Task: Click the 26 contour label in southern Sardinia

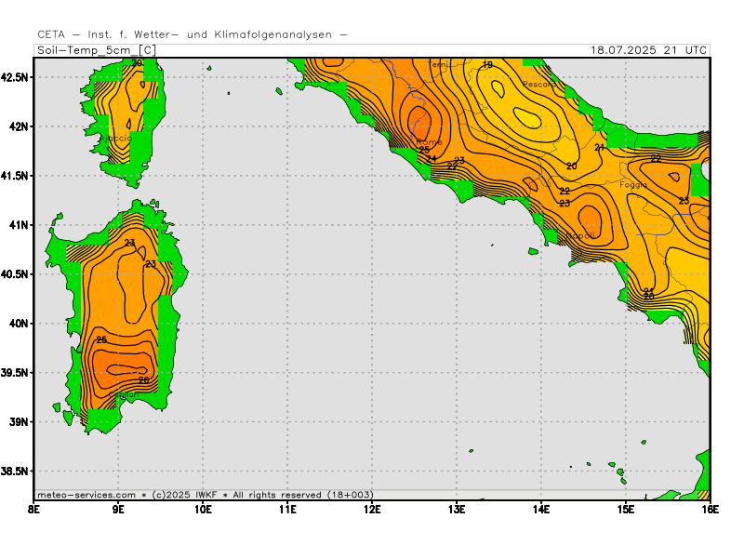Action: (x=144, y=380)
